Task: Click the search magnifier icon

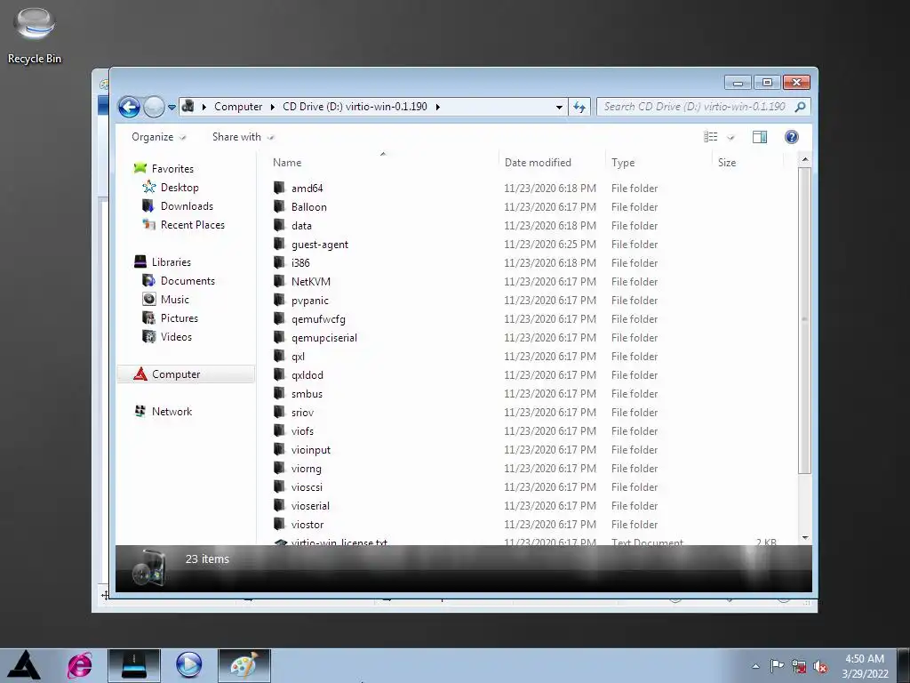Action: click(x=801, y=107)
